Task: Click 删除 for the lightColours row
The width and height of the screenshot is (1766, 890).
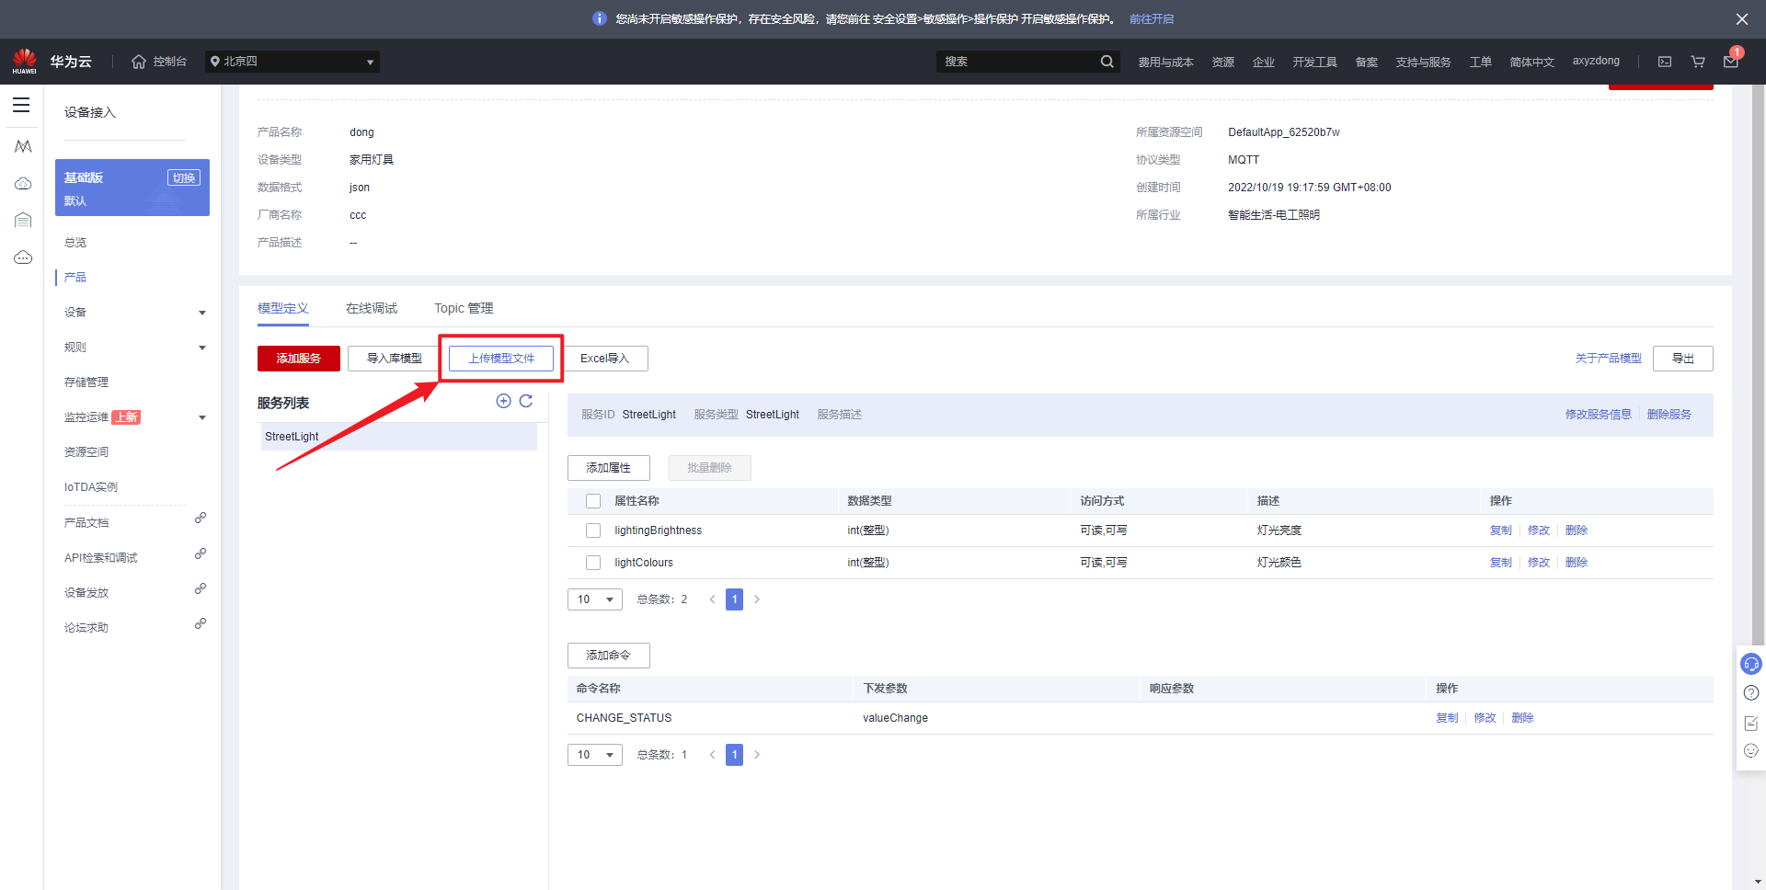Action: click(x=1577, y=563)
